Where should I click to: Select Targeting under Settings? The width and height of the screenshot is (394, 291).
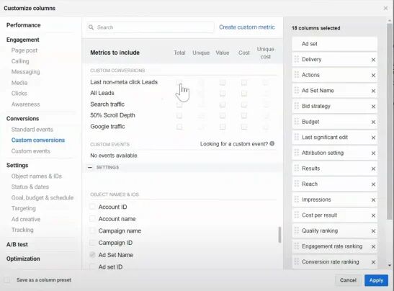point(24,209)
